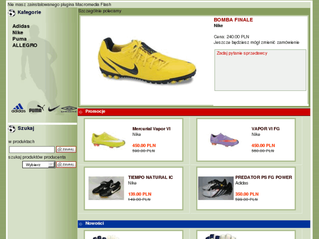Image resolution: width=319 pixels, height=239 pixels.
Task: Click the Puma brand logo
Action: point(37,109)
